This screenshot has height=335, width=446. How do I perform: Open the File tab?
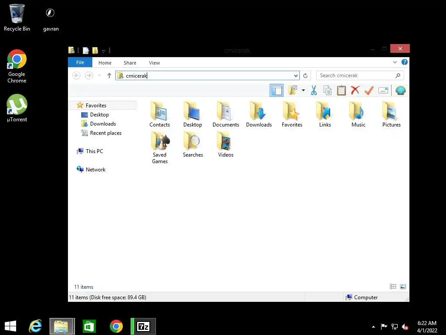(x=80, y=62)
